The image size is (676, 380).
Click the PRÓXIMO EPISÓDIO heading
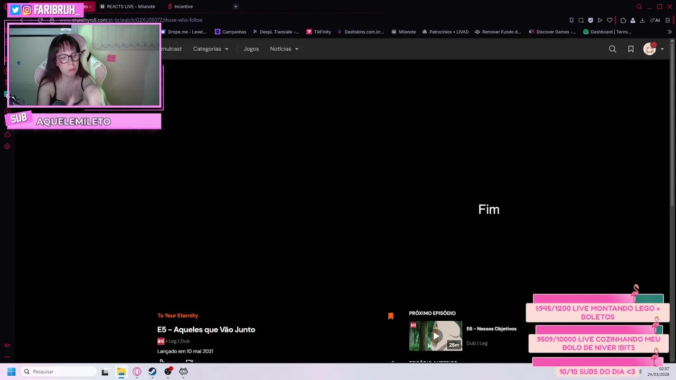click(x=432, y=313)
